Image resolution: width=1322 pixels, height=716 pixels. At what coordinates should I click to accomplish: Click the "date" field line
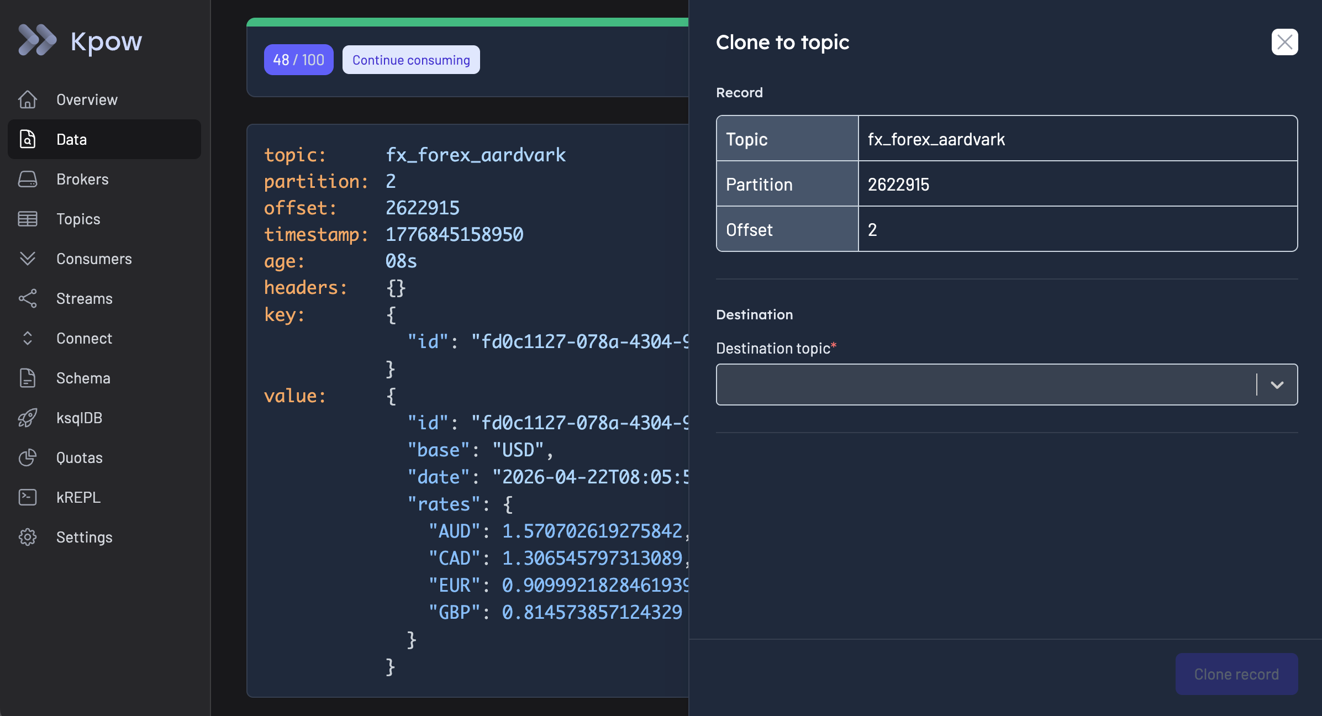pos(547,477)
